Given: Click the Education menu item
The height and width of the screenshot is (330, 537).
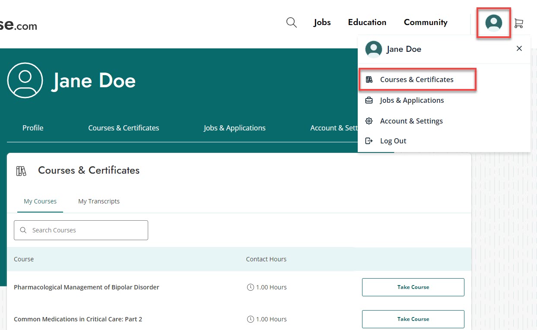Looking at the screenshot, I should (367, 22).
